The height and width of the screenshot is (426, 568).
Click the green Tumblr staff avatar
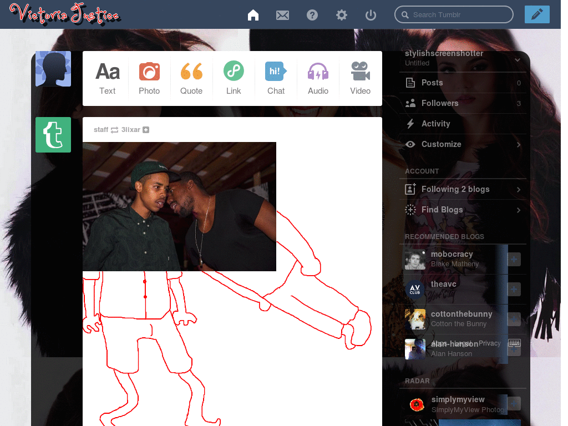pos(53,135)
